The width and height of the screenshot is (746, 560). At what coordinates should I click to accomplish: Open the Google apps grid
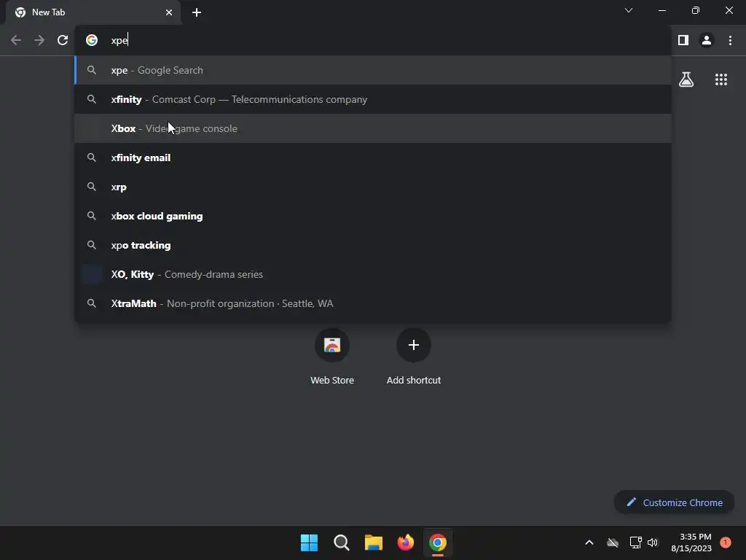721,79
